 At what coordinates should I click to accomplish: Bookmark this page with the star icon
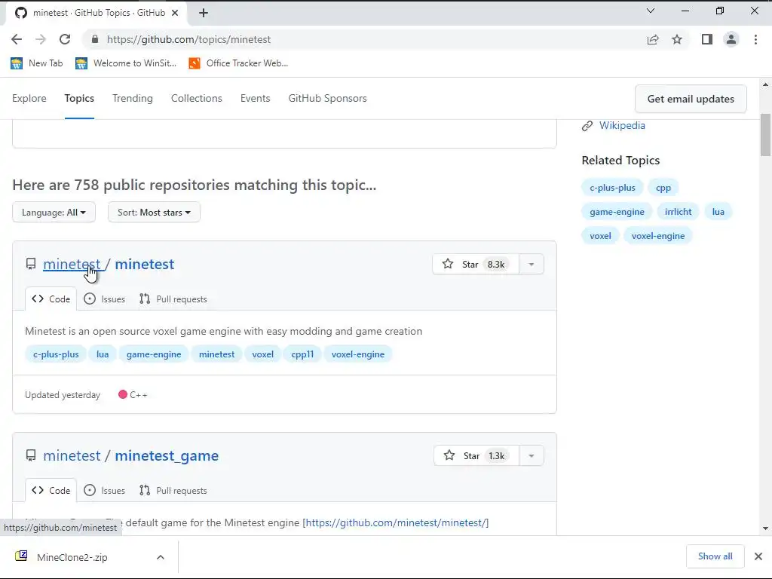[x=677, y=39]
